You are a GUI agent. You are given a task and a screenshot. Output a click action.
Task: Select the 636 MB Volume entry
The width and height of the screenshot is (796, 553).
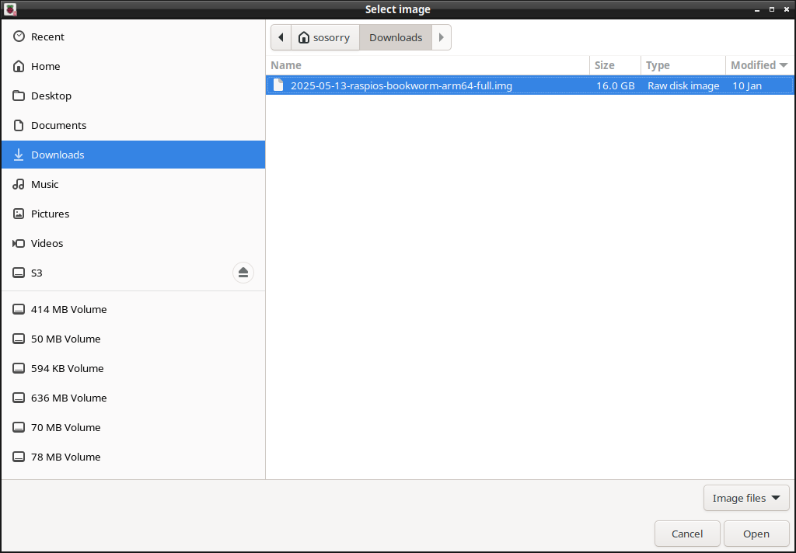(x=133, y=398)
